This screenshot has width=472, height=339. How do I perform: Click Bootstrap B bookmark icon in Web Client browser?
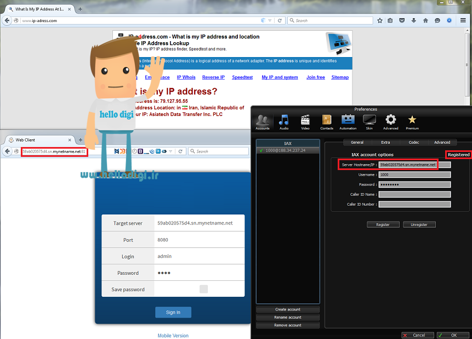click(140, 151)
